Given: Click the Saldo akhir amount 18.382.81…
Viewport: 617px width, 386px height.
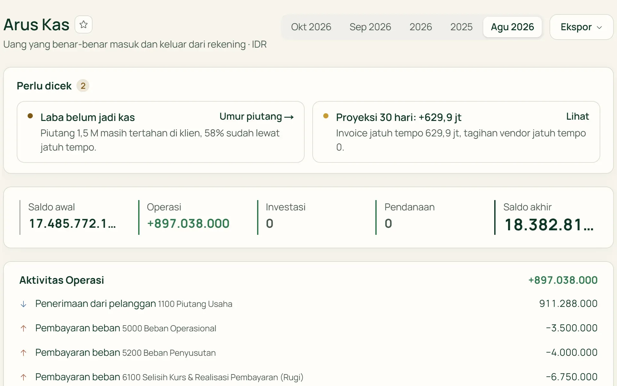Looking at the screenshot, I should point(549,225).
